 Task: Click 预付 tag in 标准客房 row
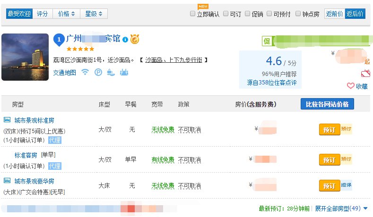[346, 159]
